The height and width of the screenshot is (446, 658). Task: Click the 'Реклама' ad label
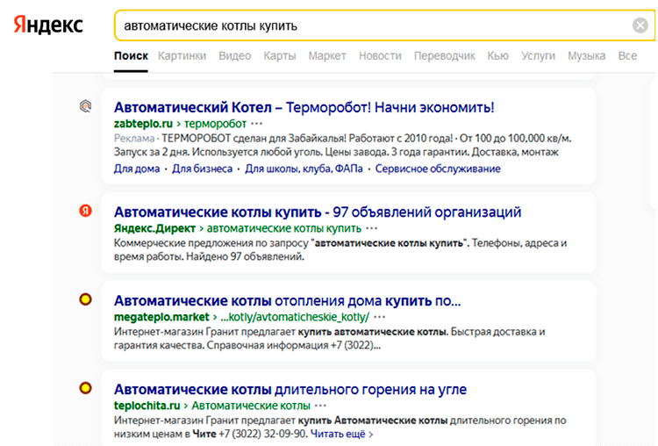[134, 138]
